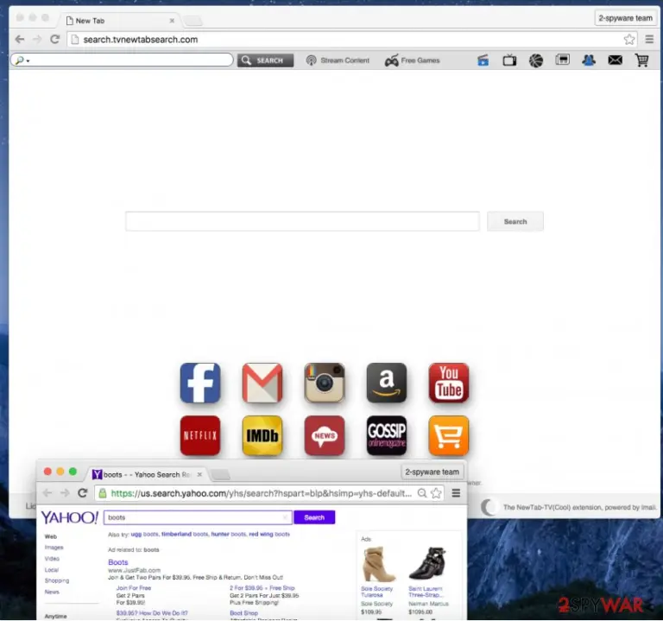The width and height of the screenshot is (663, 621).
Task: Open the Stream Content toolbar link
Action: (338, 60)
